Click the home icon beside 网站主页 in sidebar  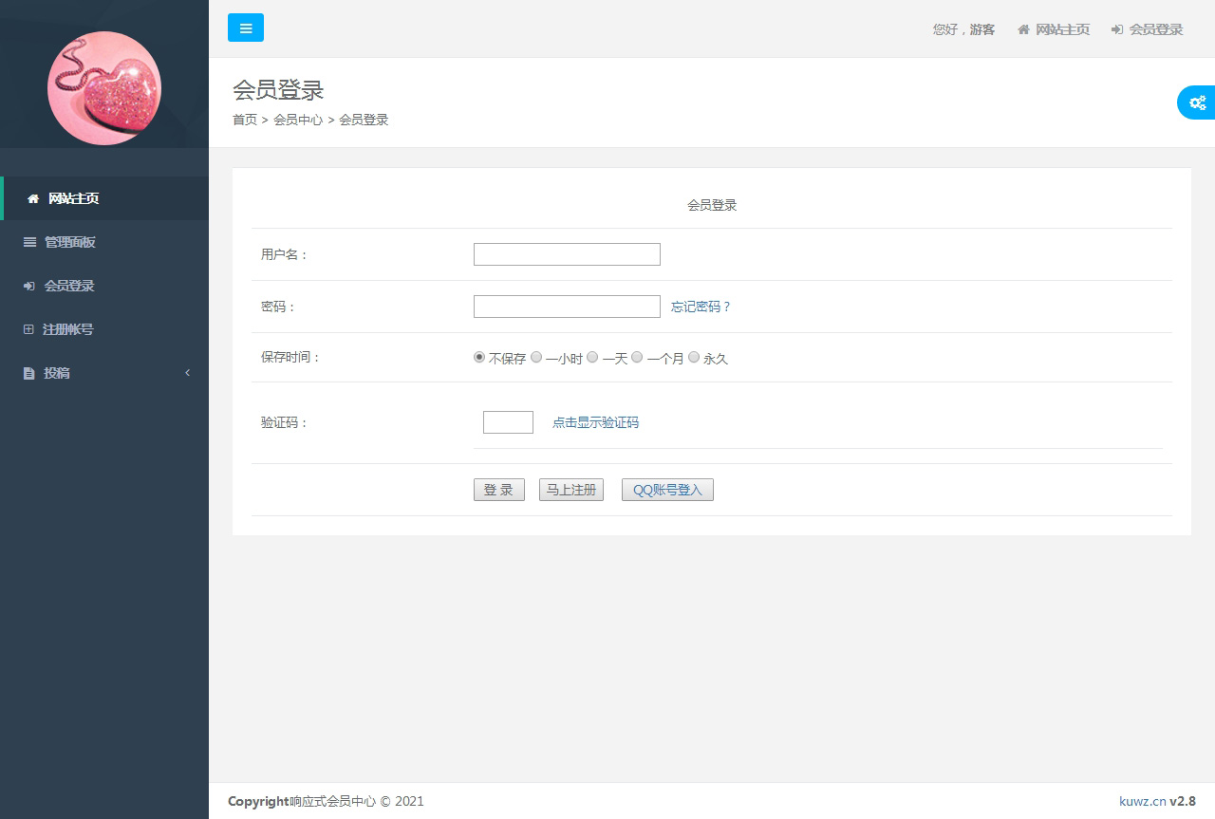33,199
